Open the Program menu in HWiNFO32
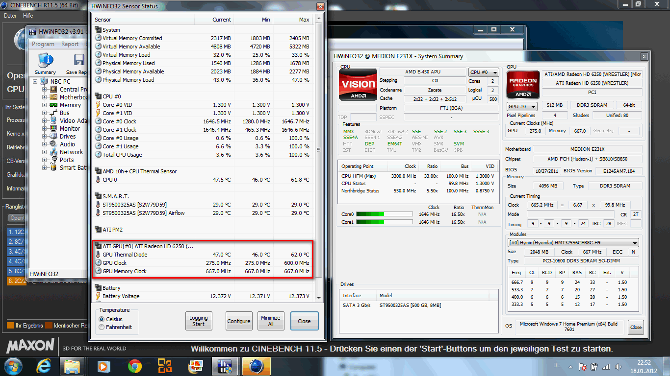670x376 pixels. pos(43,44)
